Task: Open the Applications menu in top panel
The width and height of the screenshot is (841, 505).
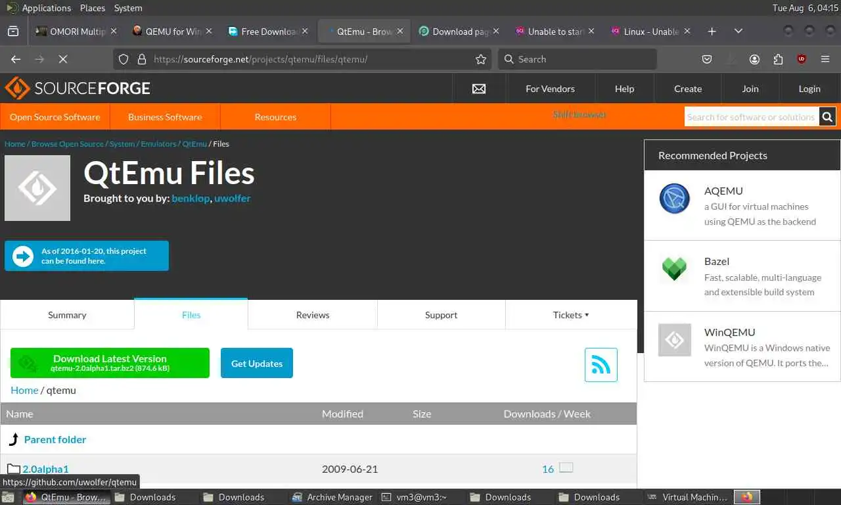Action: coord(46,8)
